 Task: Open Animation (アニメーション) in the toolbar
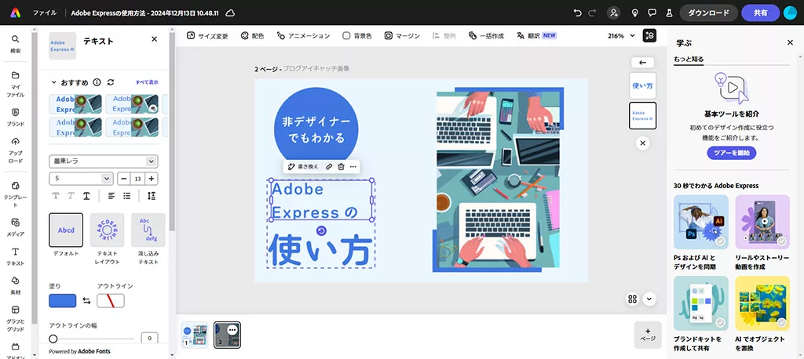tap(303, 36)
